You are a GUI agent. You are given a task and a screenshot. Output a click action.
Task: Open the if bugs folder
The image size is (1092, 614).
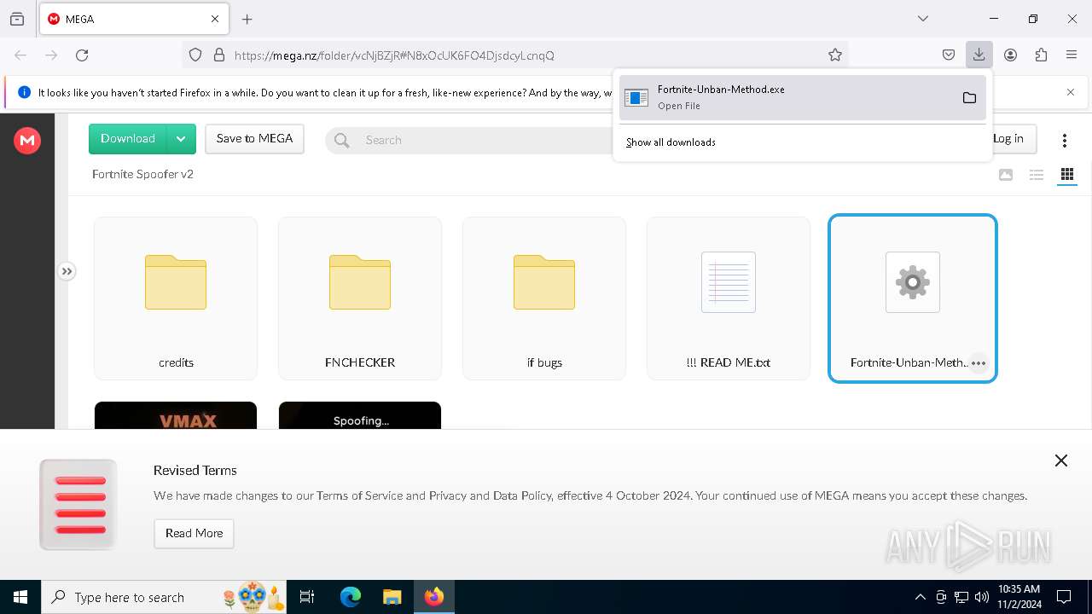(x=544, y=298)
